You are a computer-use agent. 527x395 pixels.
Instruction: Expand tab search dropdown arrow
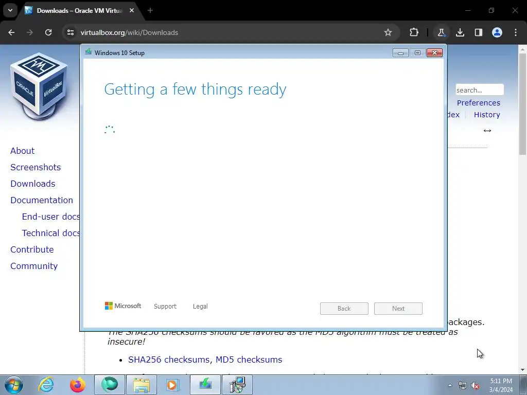pyautogui.click(x=10, y=10)
